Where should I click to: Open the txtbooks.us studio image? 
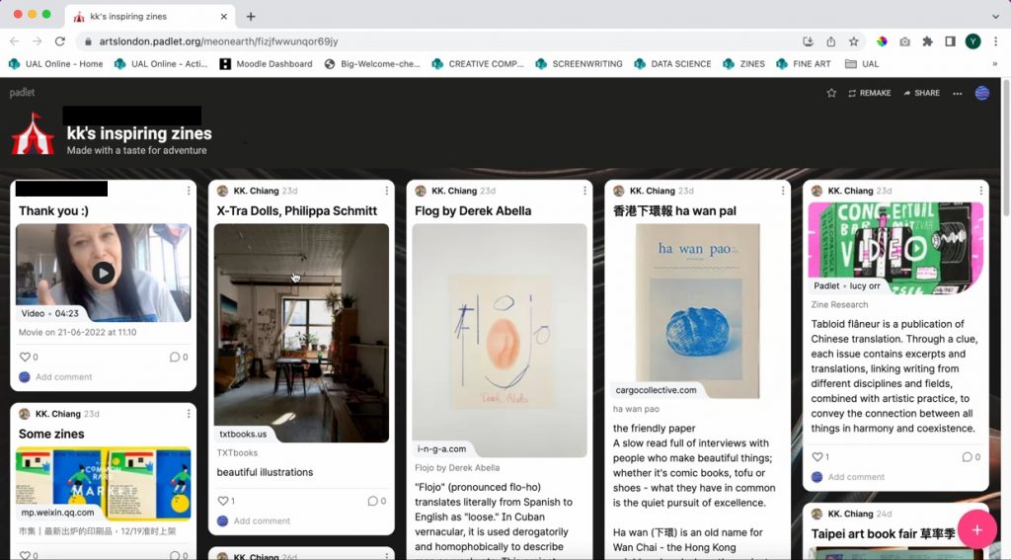coord(301,333)
